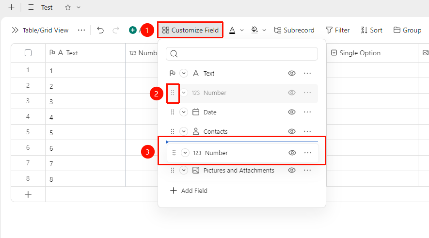429x238 pixels.
Task: Open the Filter options
Action: [337, 30]
